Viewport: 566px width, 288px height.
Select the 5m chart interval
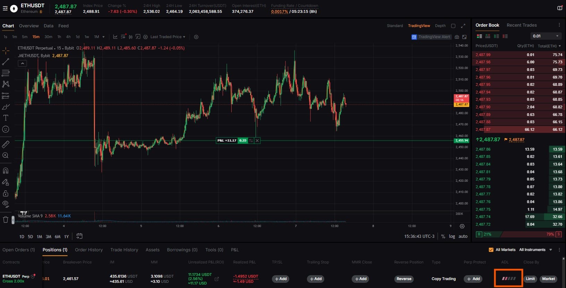pos(25,37)
